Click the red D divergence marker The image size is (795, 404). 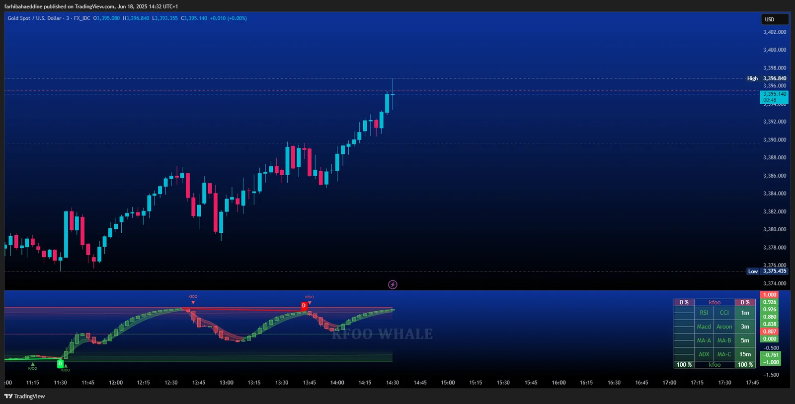(304, 306)
